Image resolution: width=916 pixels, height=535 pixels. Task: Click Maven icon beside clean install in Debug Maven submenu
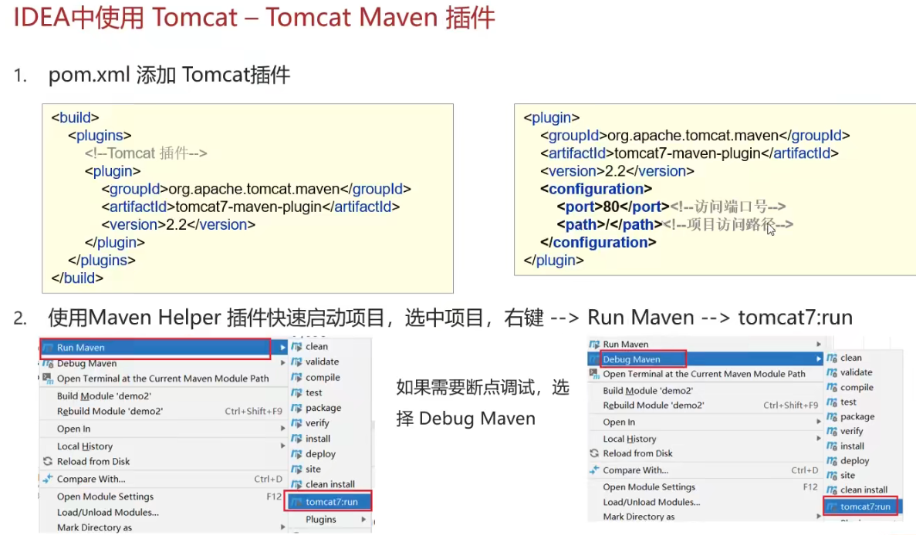click(832, 490)
